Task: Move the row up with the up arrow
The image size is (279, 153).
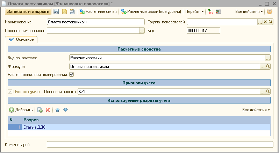Action: [x=58, y=110]
